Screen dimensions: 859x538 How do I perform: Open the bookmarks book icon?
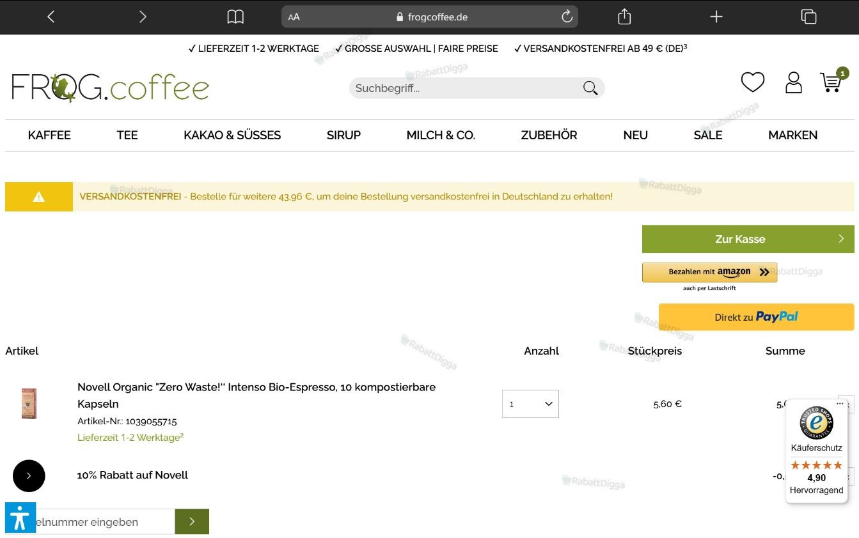235,17
